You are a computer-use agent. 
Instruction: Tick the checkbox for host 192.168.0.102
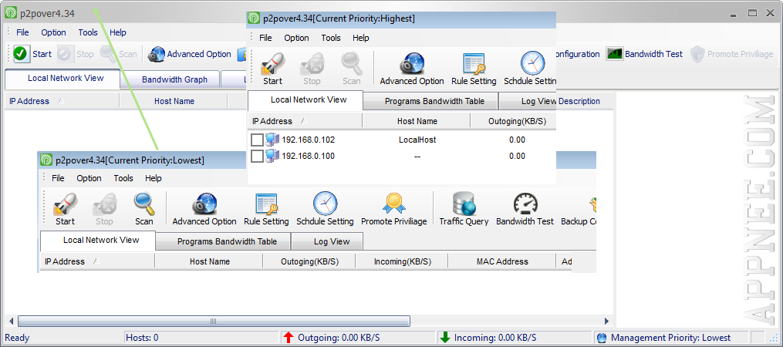coord(257,140)
